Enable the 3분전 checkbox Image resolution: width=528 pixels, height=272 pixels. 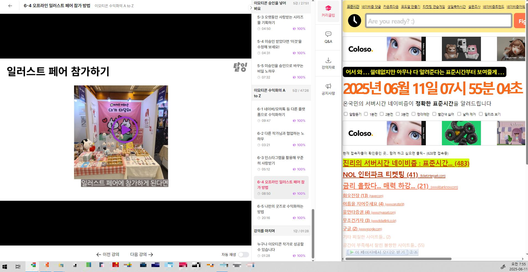398,114
